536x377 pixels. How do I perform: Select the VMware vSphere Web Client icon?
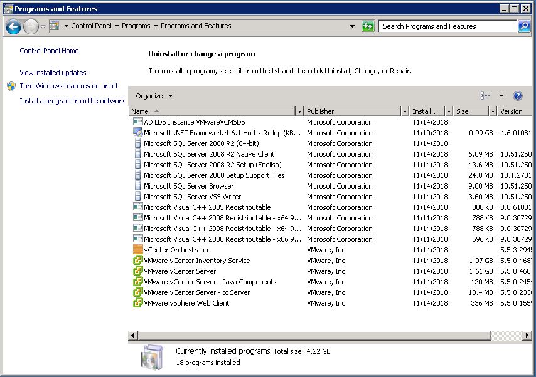point(138,303)
